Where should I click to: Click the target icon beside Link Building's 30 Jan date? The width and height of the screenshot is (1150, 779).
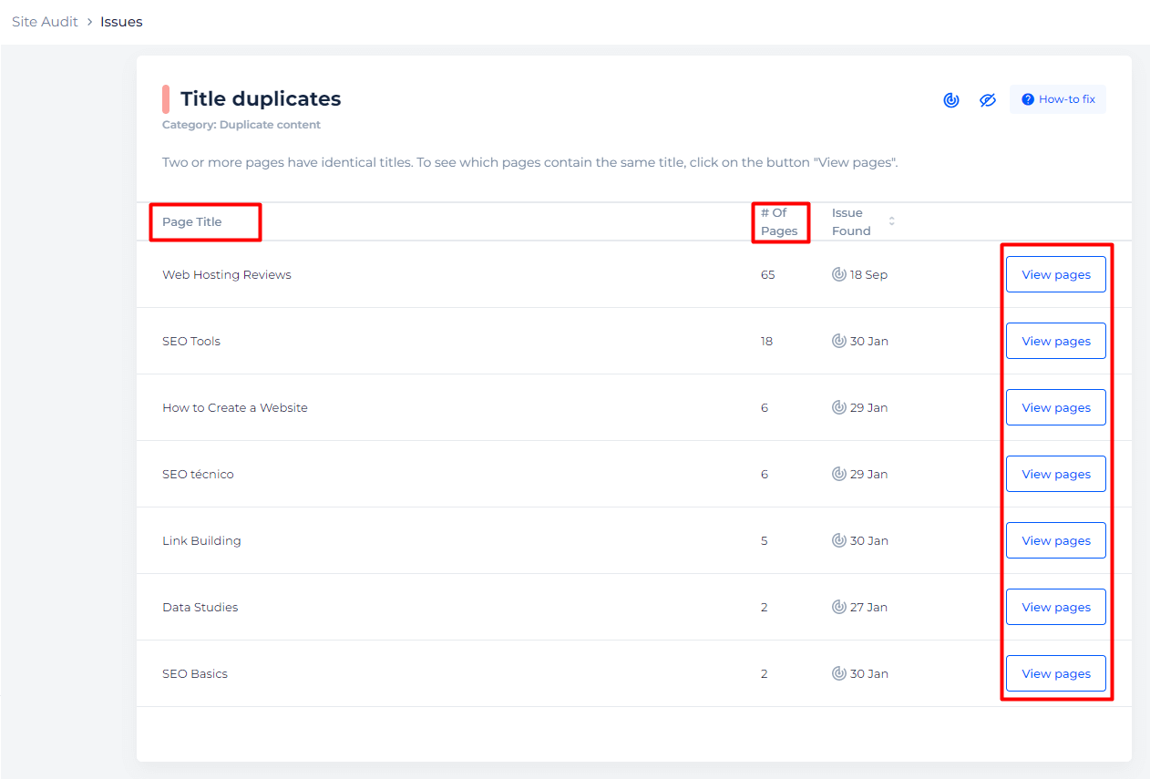(839, 540)
